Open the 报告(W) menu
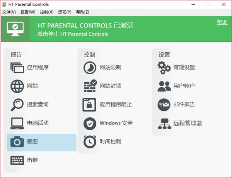Screen dimensions: 232x178 28,12
